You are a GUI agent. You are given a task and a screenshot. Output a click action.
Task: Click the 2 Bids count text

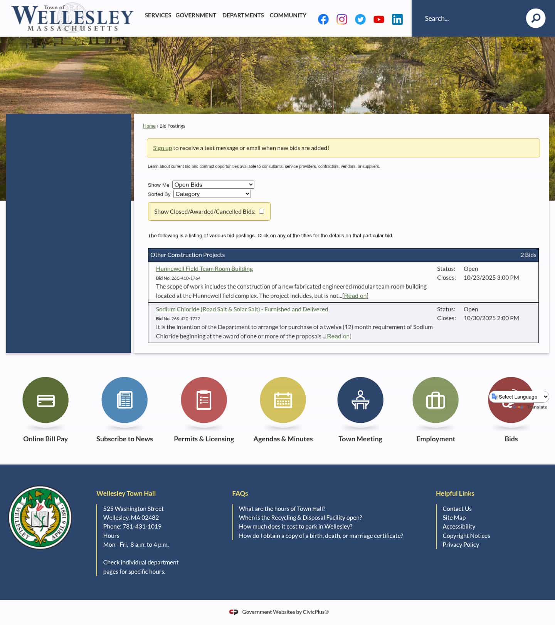click(528, 255)
